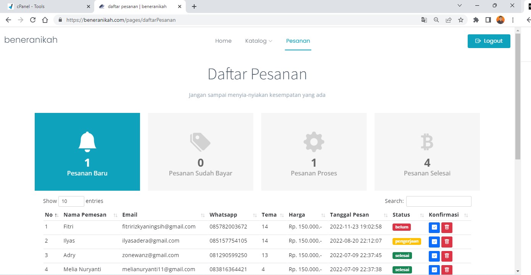Click the Logout button

(x=489, y=41)
